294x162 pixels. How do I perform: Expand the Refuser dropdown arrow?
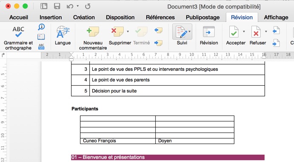(x=266, y=32)
